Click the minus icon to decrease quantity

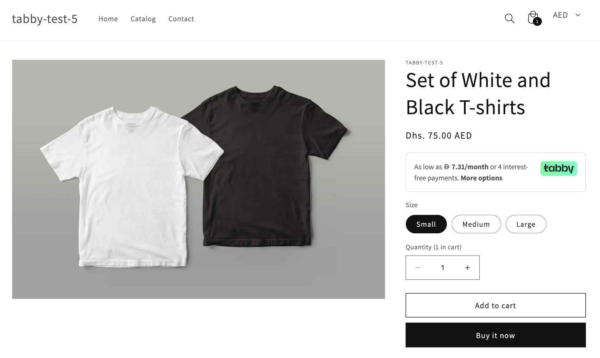418,267
